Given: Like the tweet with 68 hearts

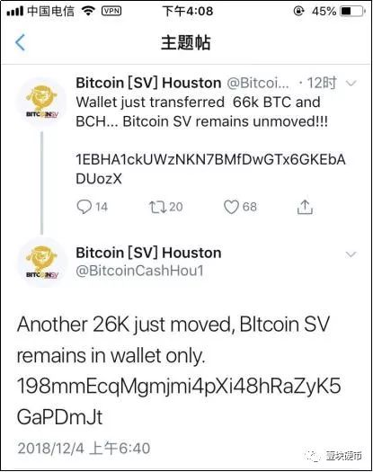Looking at the screenshot, I should click(231, 207).
